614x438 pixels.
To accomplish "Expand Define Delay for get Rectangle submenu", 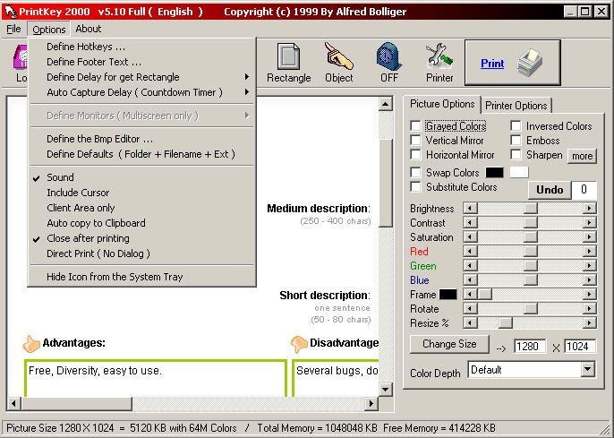I will click(x=142, y=77).
